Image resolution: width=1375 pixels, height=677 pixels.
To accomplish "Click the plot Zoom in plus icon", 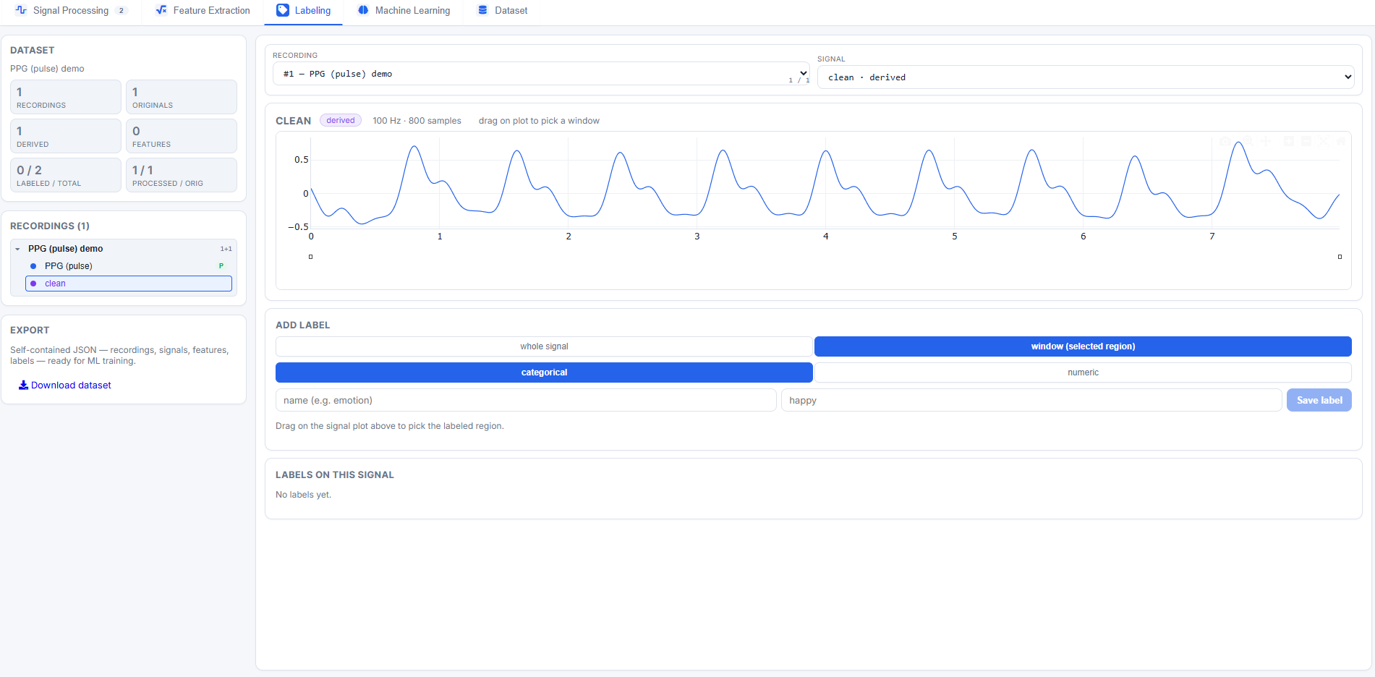I will pyautogui.click(x=1289, y=141).
